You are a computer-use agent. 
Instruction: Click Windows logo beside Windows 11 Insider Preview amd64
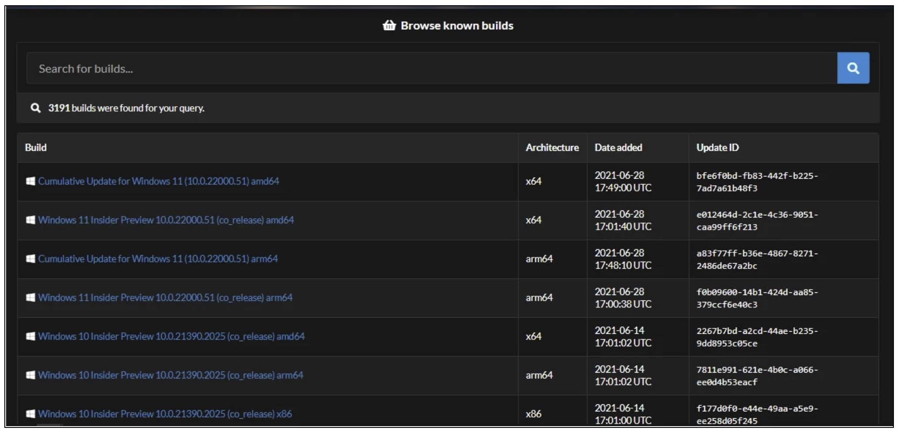point(31,220)
